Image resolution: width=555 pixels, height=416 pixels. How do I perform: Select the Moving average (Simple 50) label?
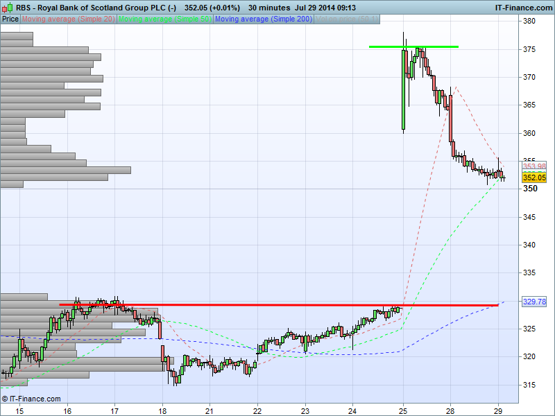point(165,19)
